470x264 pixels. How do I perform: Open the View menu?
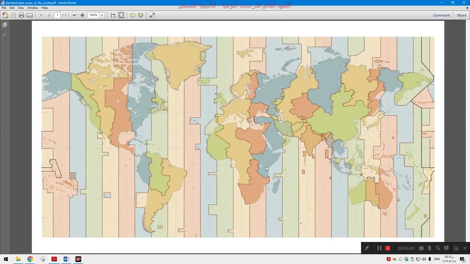pyautogui.click(x=21, y=8)
